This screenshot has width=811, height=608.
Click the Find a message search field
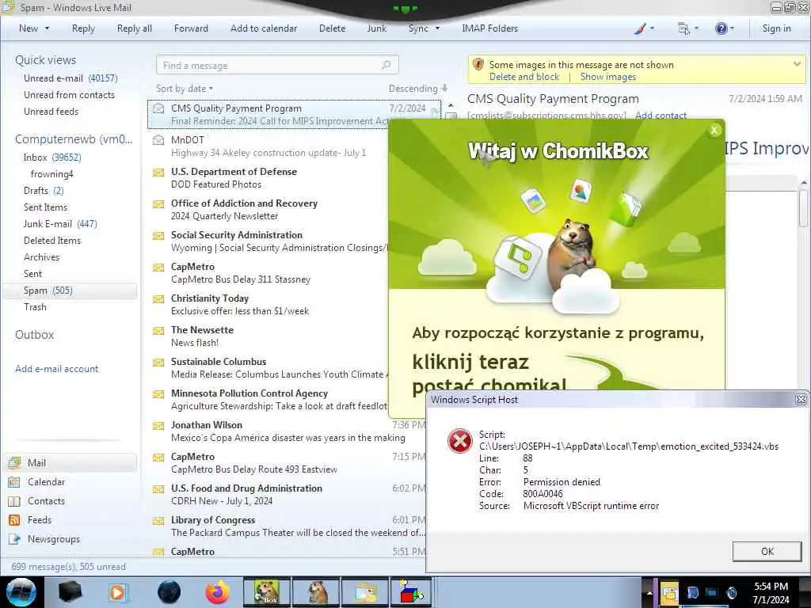[x=277, y=65]
